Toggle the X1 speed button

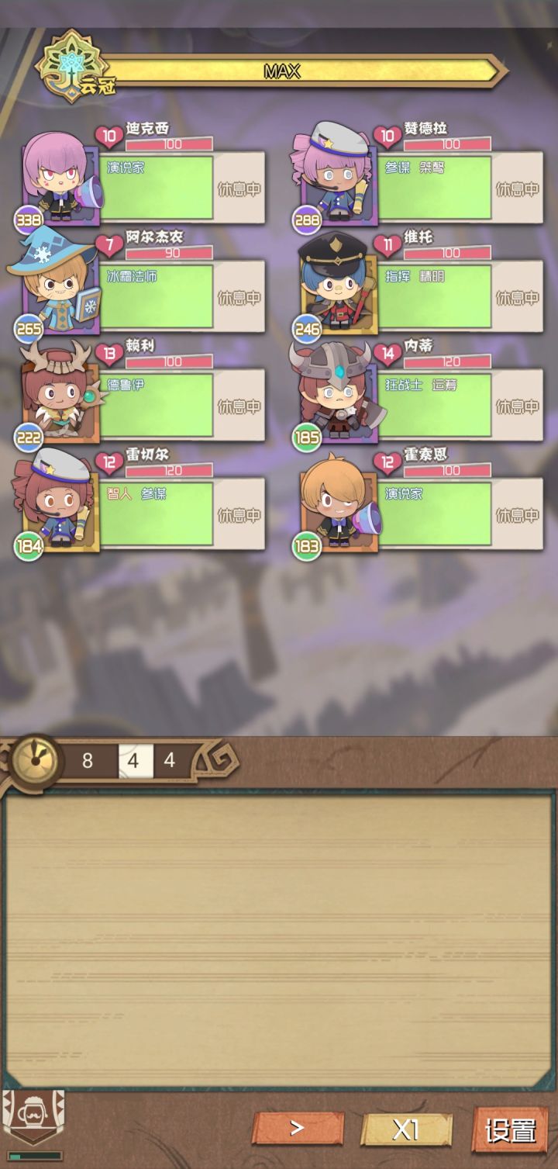pyautogui.click(x=406, y=1129)
